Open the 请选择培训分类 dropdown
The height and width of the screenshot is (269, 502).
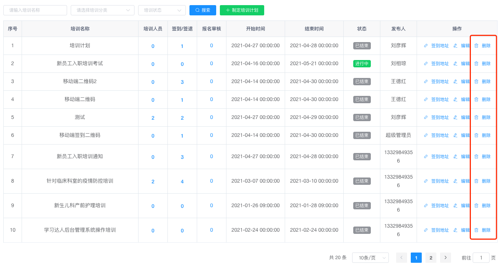click(x=103, y=10)
